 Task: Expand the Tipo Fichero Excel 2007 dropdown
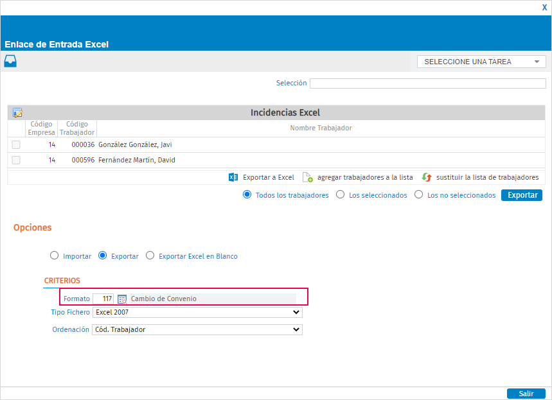(197, 312)
